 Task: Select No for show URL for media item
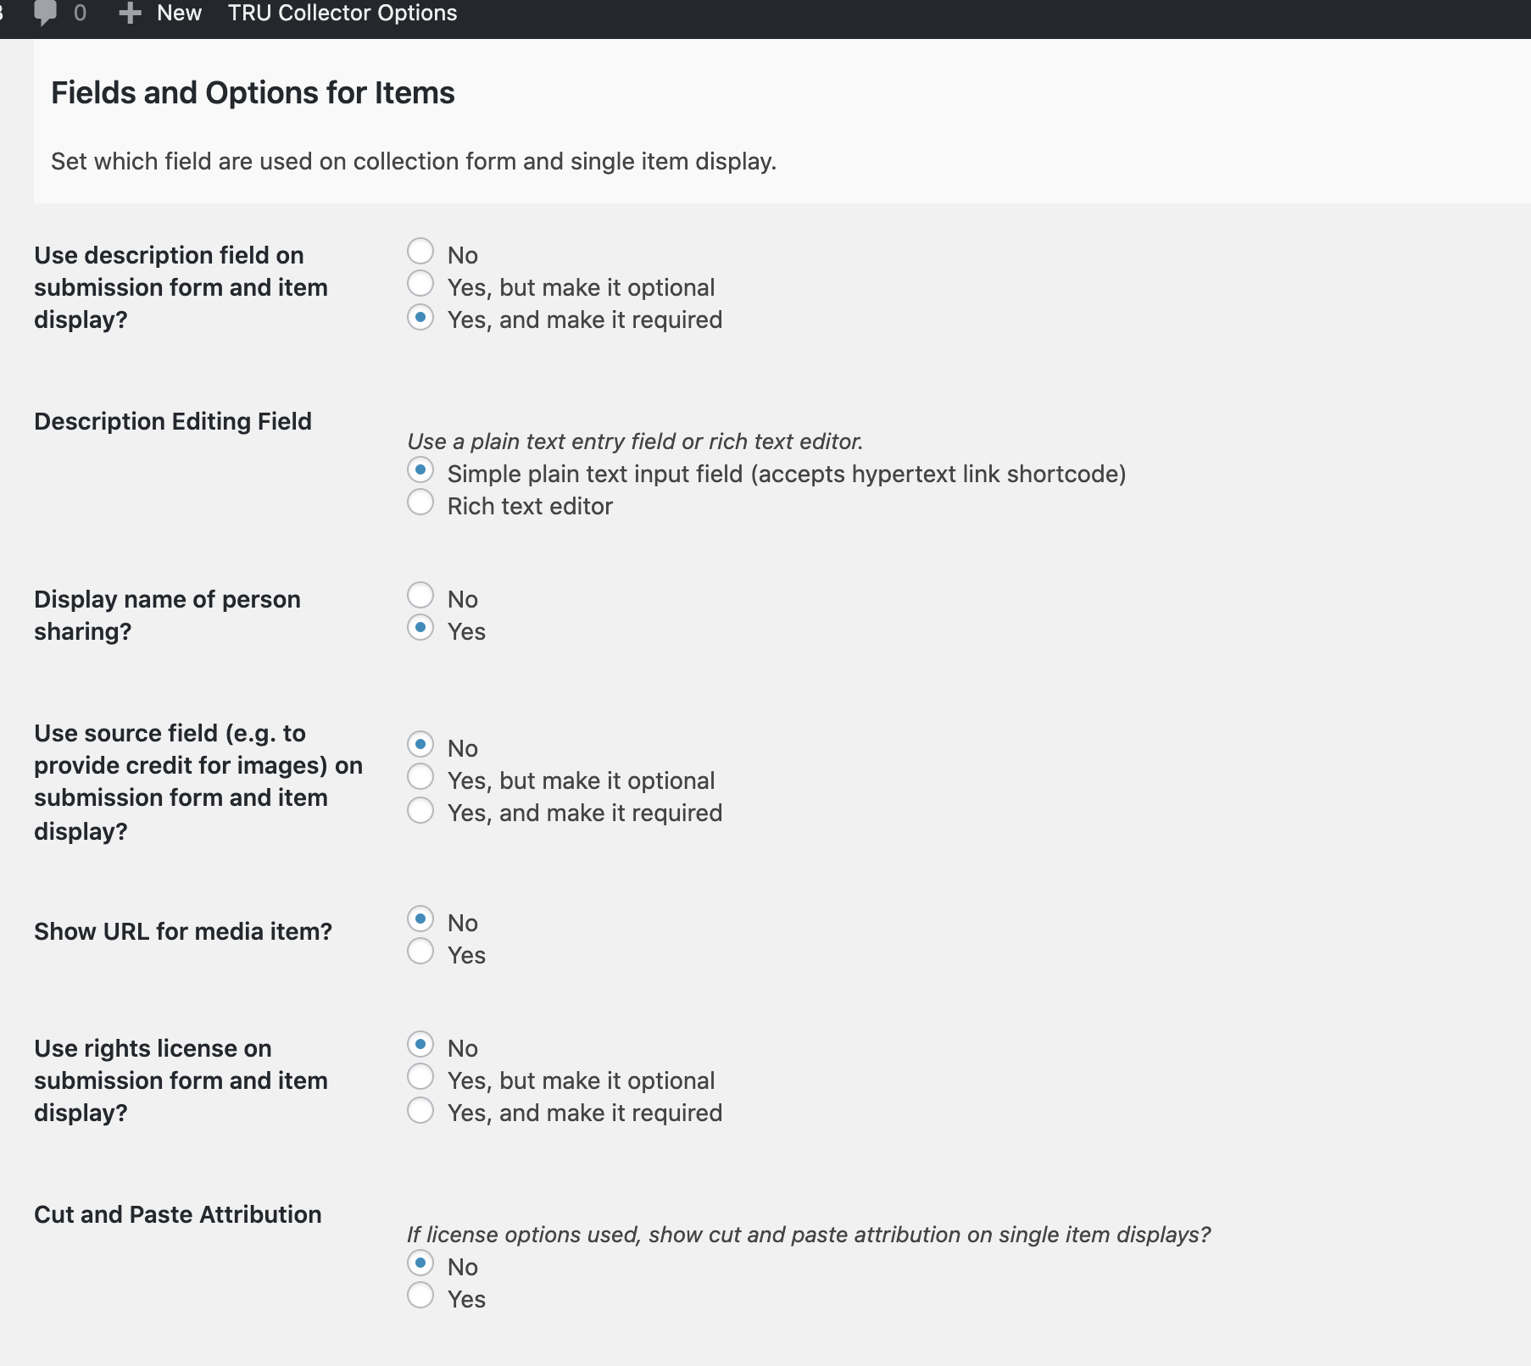coord(420,919)
